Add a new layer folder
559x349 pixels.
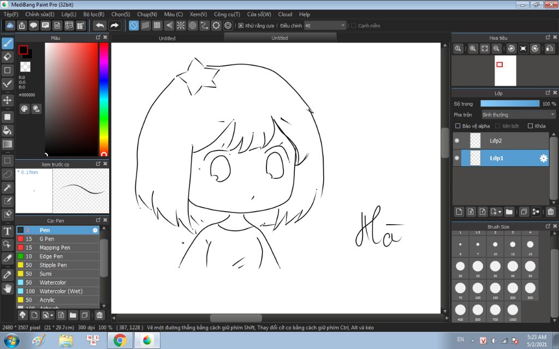(x=509, y=212)
